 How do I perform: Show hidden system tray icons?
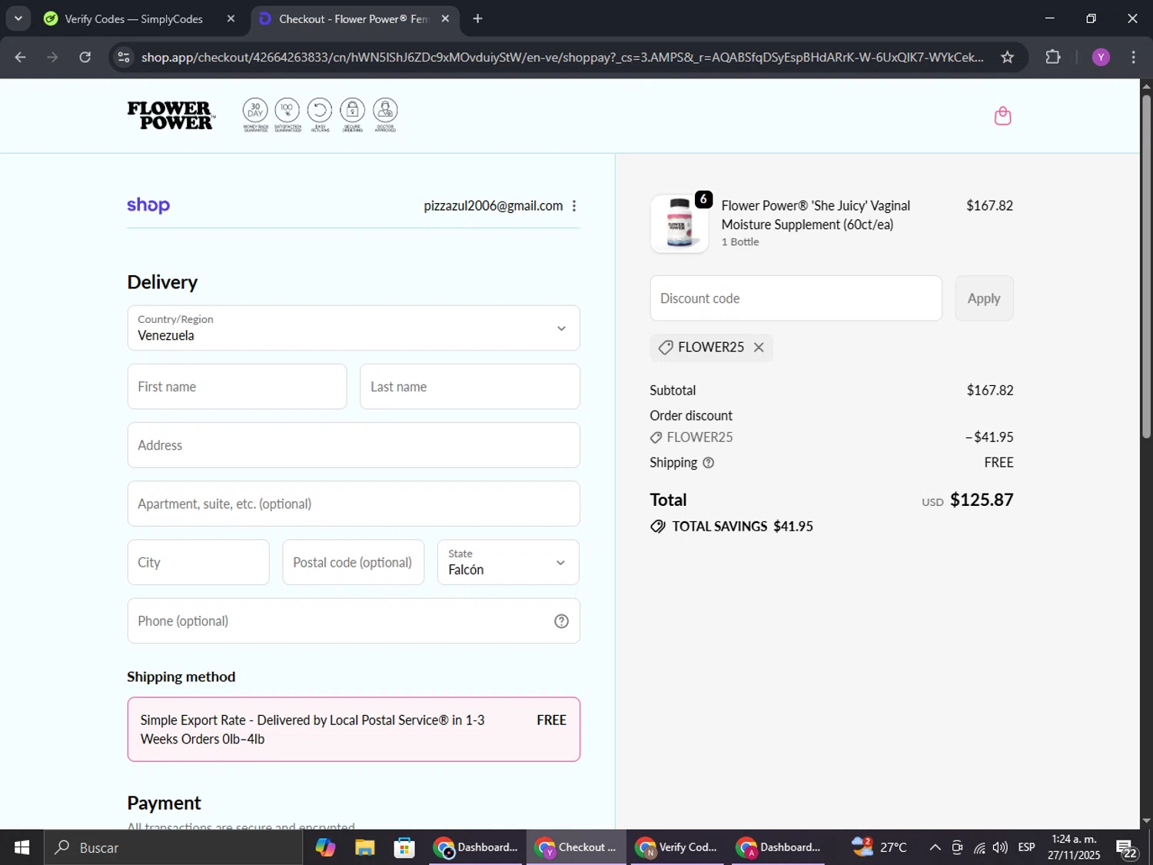[x=935, y=847]
